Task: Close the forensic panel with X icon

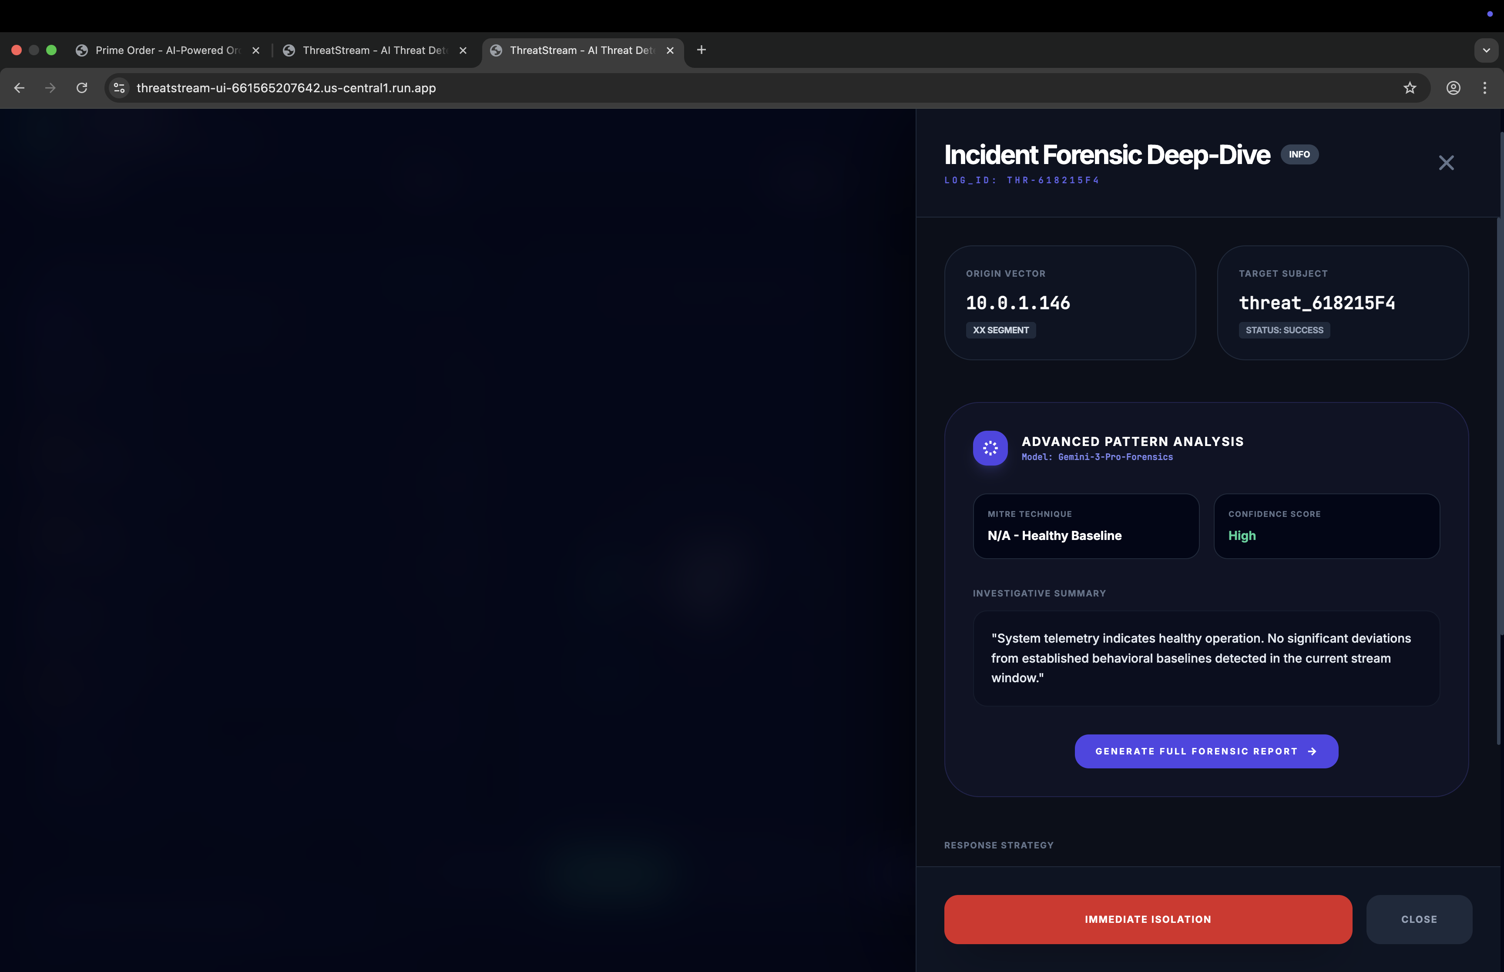Action: [x=1446, y=163]
